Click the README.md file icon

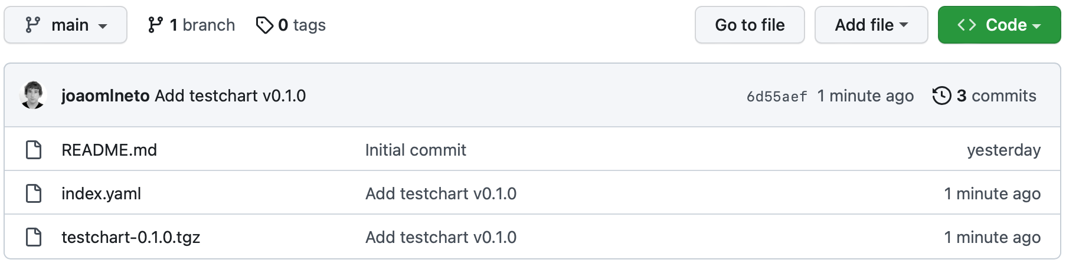tap(34, 150)
